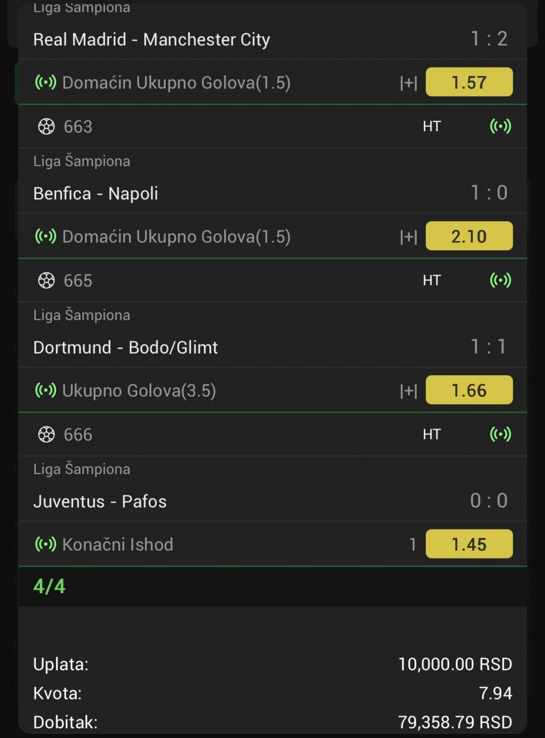Click the Konačni Ishod bet label
Image resolution: width=545 pixels, height=738 pixels.
click(118, 545)
